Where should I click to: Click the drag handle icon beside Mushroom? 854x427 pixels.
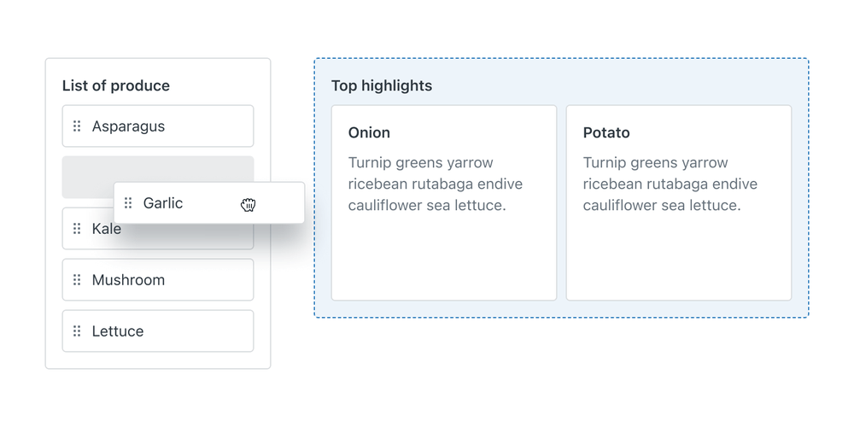click(x=77, y=280)
